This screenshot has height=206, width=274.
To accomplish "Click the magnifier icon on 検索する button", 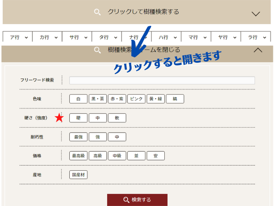I will tap(126, 200).
